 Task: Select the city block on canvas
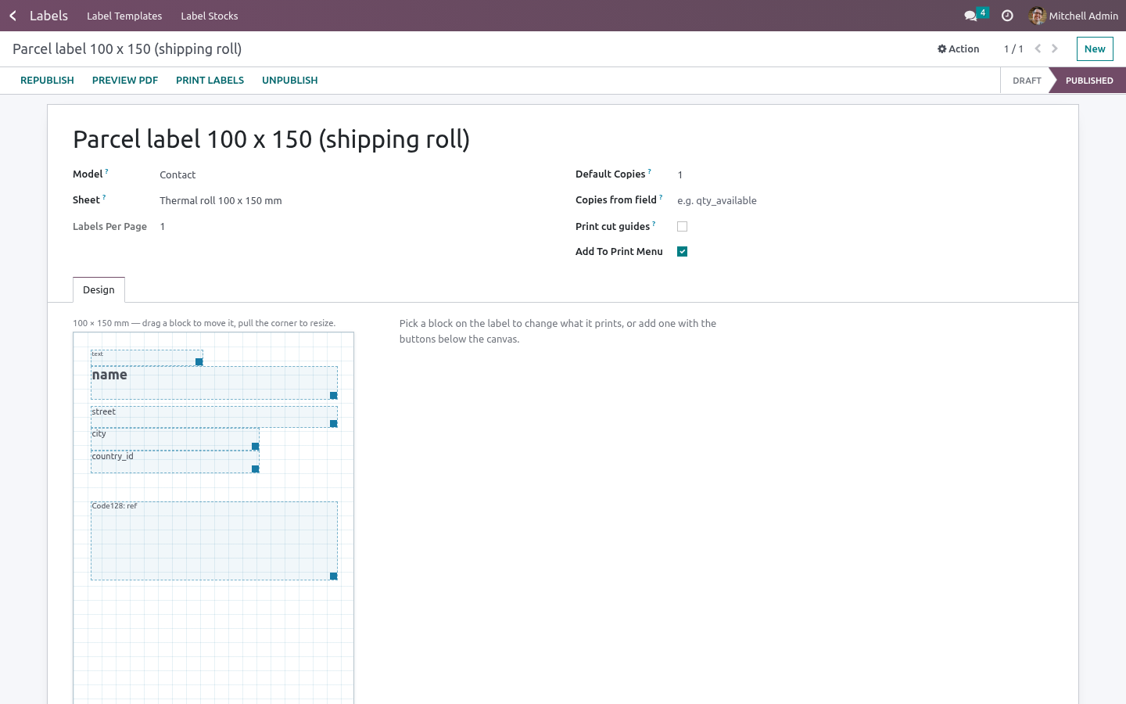(x=175, y=440)
